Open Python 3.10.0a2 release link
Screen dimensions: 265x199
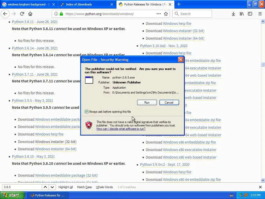click(164, 46)
